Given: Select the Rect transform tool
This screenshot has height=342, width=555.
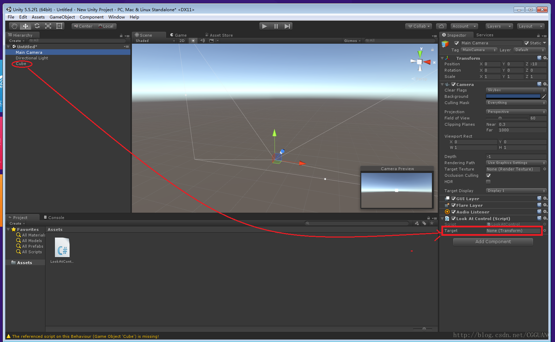Looking at the screenshot, I should (59, 26).
